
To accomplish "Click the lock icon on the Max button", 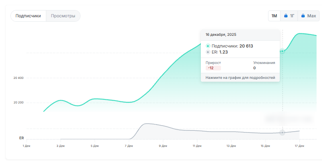I will coord(303,16).
